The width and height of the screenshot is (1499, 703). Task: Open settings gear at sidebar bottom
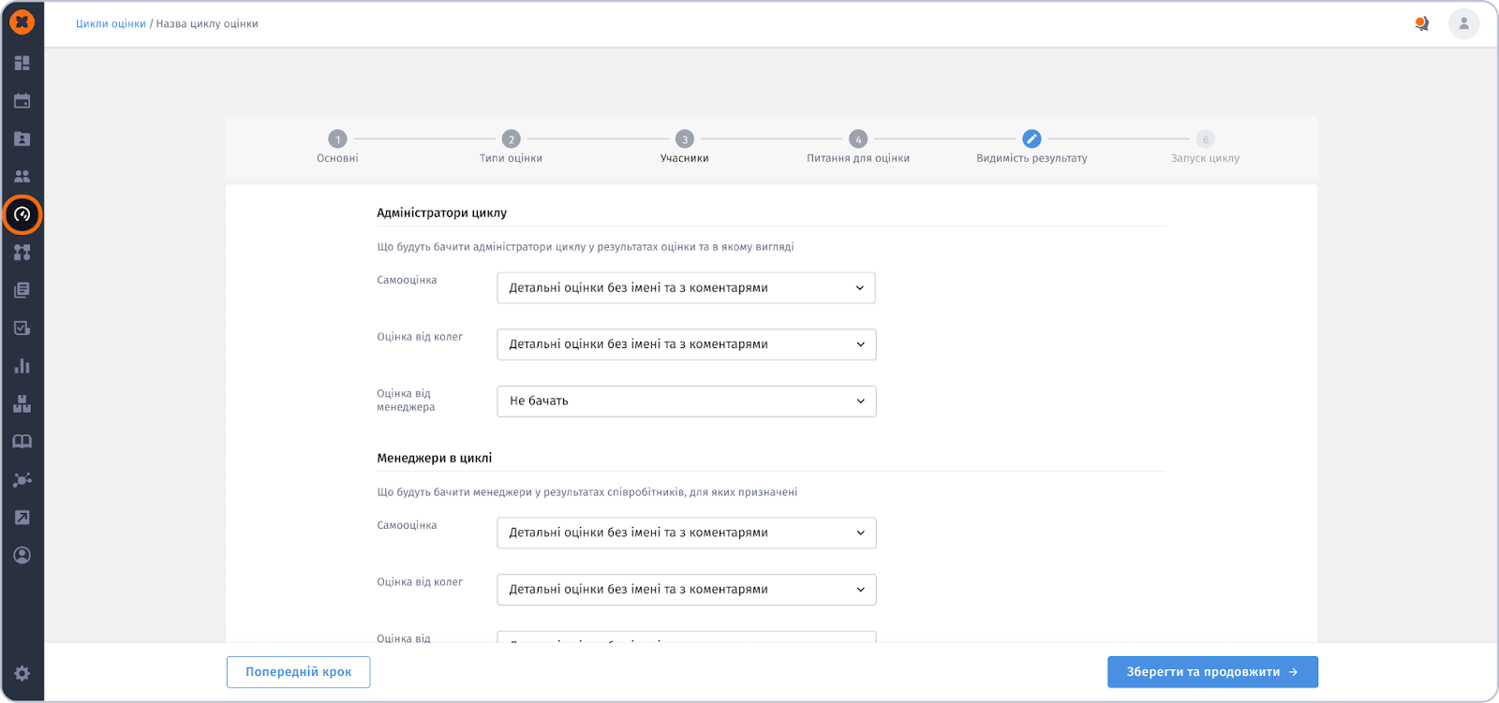tap(22, 673)
